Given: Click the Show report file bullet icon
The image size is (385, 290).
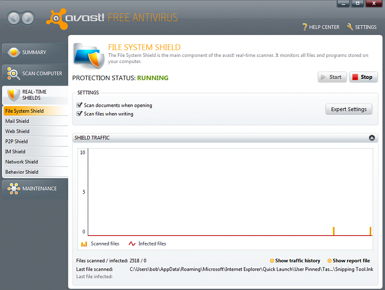Looking at the screenshot, I should point(330,261).
